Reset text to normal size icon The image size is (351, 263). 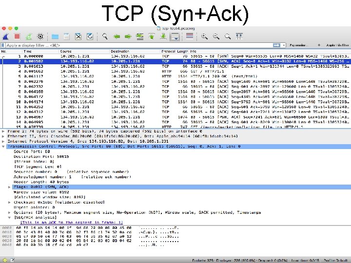(x=228, y=37)
